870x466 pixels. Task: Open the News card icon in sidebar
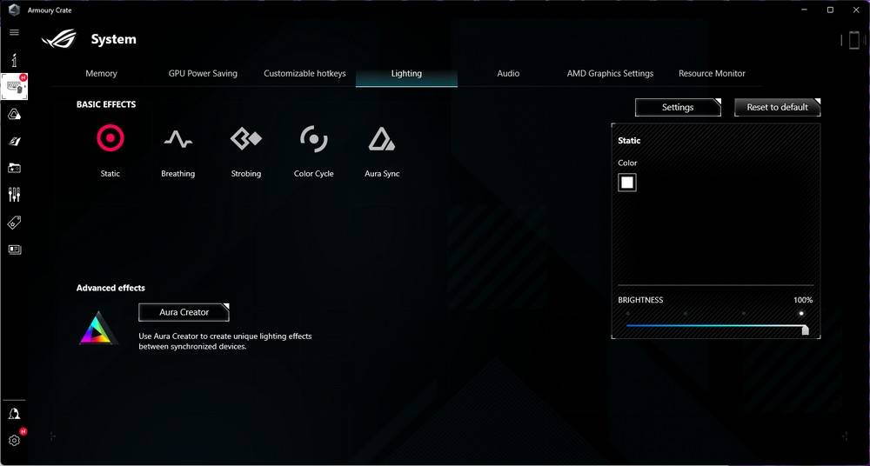click(15, 250)
